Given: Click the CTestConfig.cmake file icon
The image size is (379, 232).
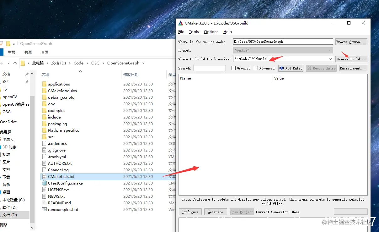Looking at the screenshot, I should (44, 183).
